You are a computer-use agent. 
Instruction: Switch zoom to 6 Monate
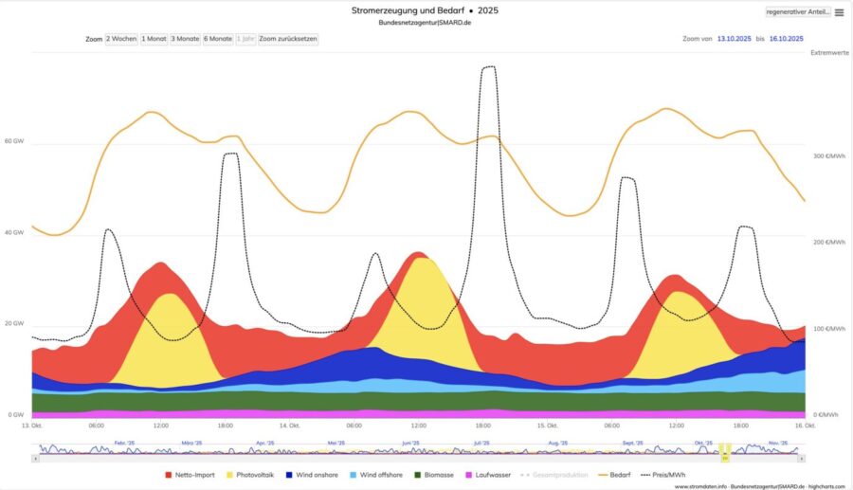[x=218, y=39]
